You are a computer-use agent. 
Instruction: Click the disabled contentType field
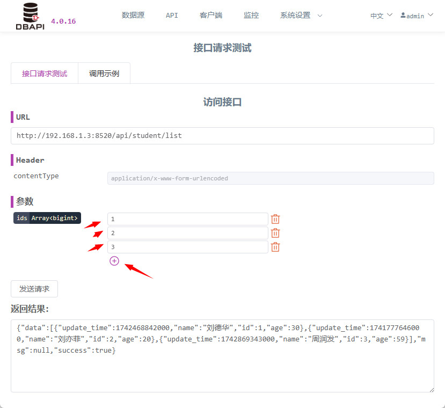pos(271,178)
